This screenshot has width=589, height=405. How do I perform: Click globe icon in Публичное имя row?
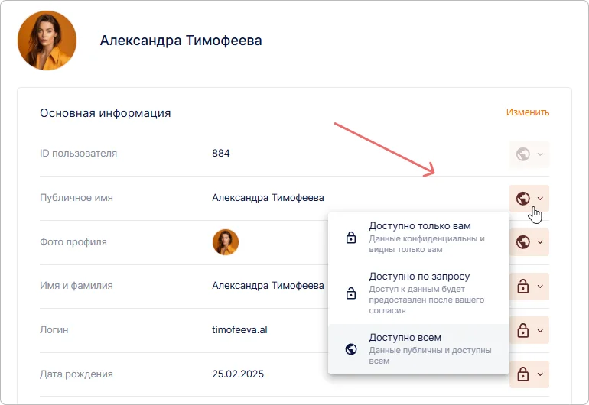[x=523, y=199]
